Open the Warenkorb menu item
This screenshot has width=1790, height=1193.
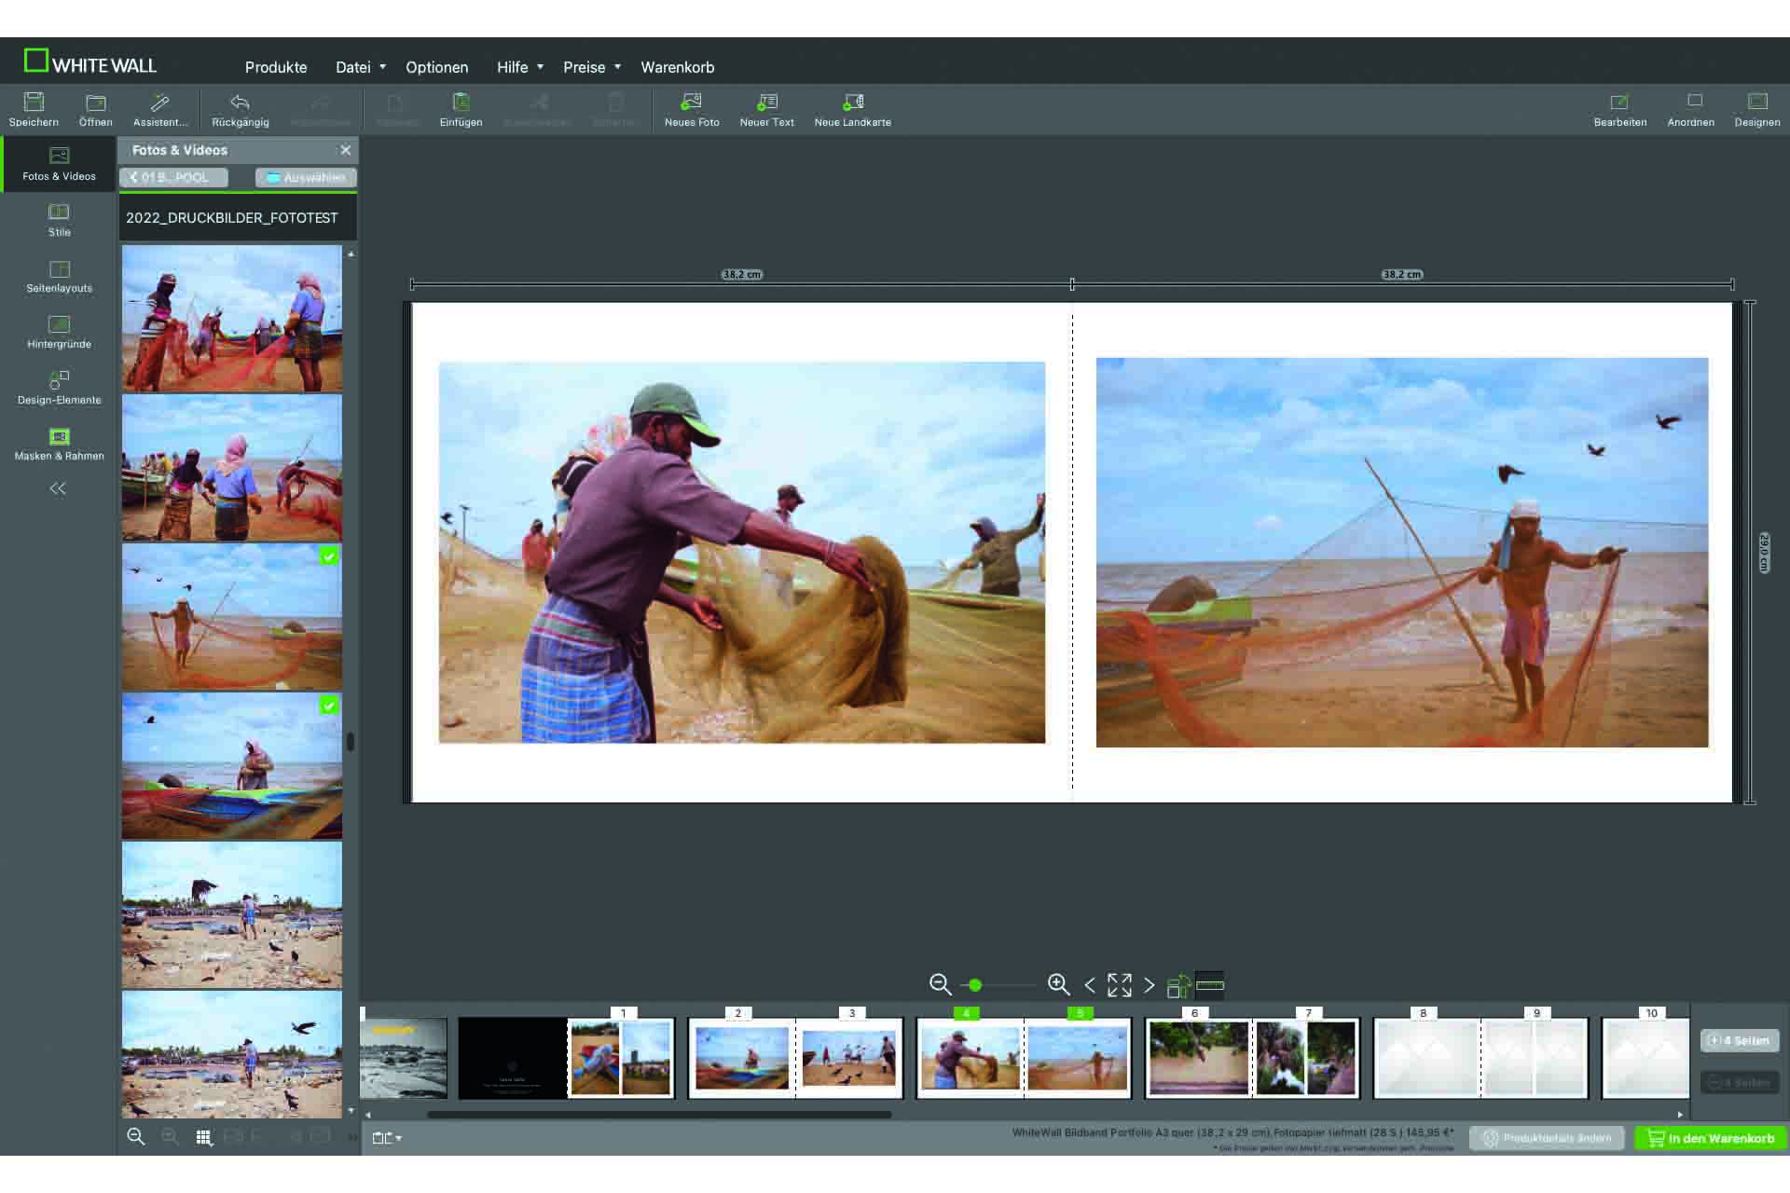678,67
